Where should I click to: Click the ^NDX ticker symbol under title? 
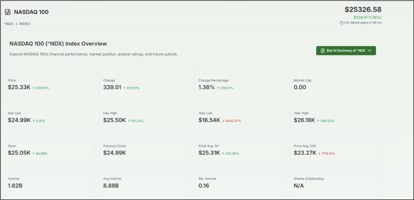[8, 24]
